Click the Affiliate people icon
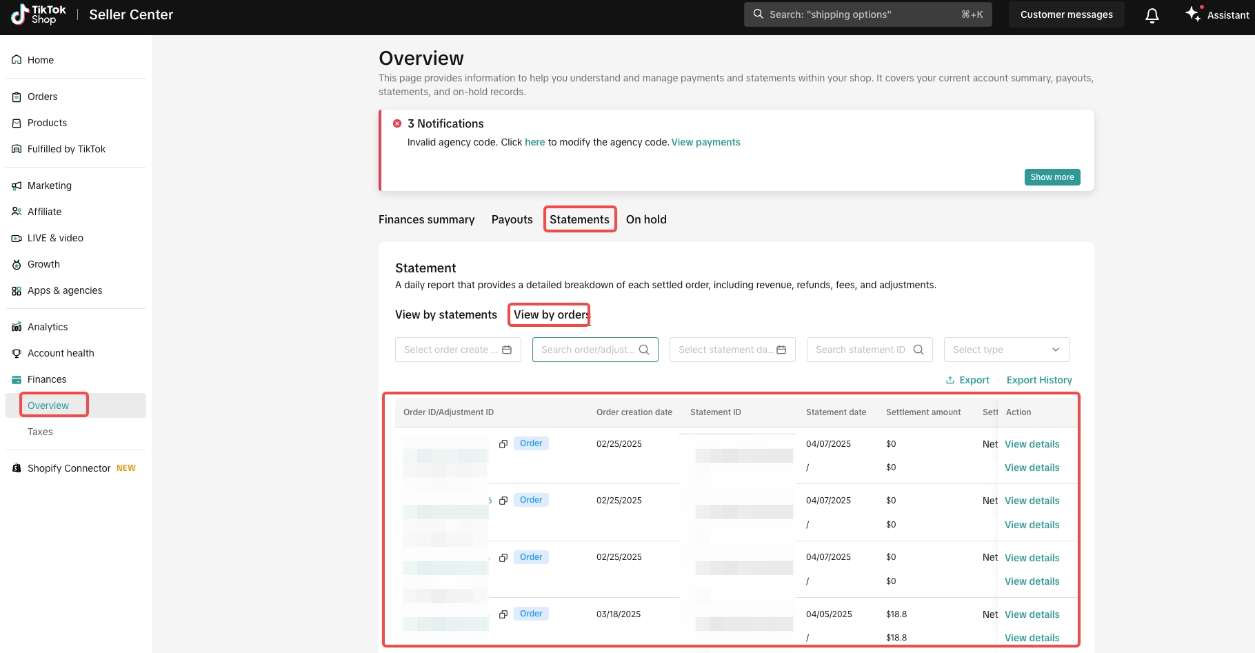Image resolution: width=1255 pixels, height=653 pixels. pyautogui.click(x=17, y=212)
